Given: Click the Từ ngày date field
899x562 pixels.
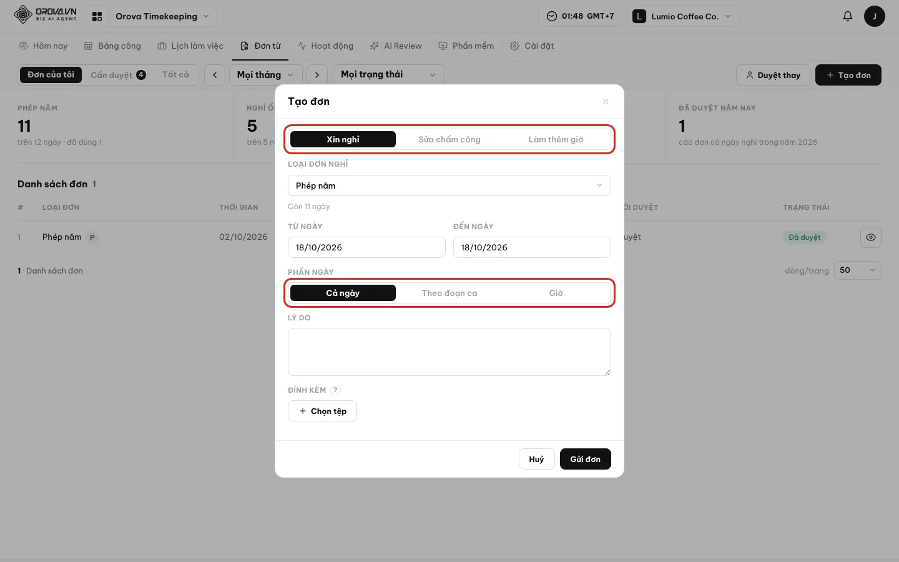Looking at the screenshot, I should click(x=366, y=247).
